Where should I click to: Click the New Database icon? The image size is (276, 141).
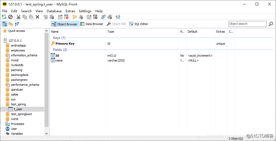click(46, 17)
